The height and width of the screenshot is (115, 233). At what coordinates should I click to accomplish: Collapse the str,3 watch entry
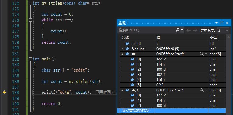click(x=123, y=90)
